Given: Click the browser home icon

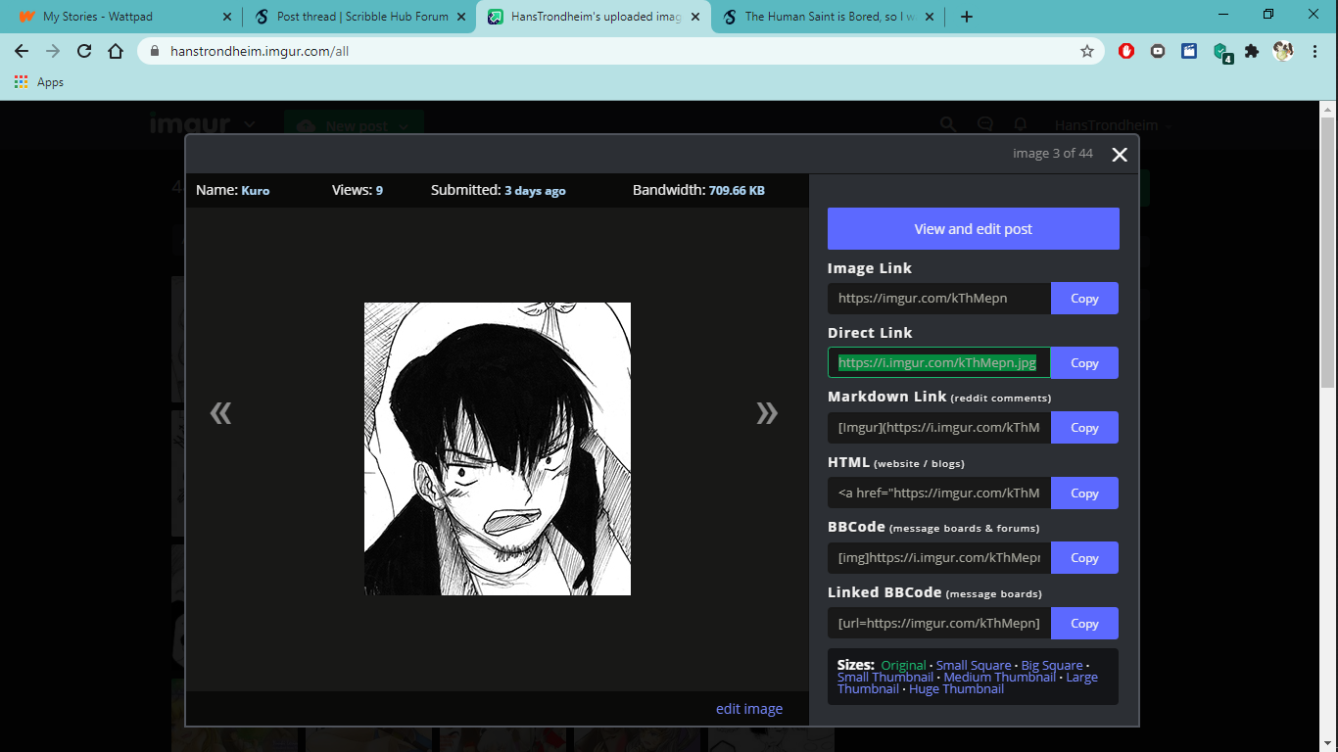Looking at the screenshot, I should coord(116,51).
